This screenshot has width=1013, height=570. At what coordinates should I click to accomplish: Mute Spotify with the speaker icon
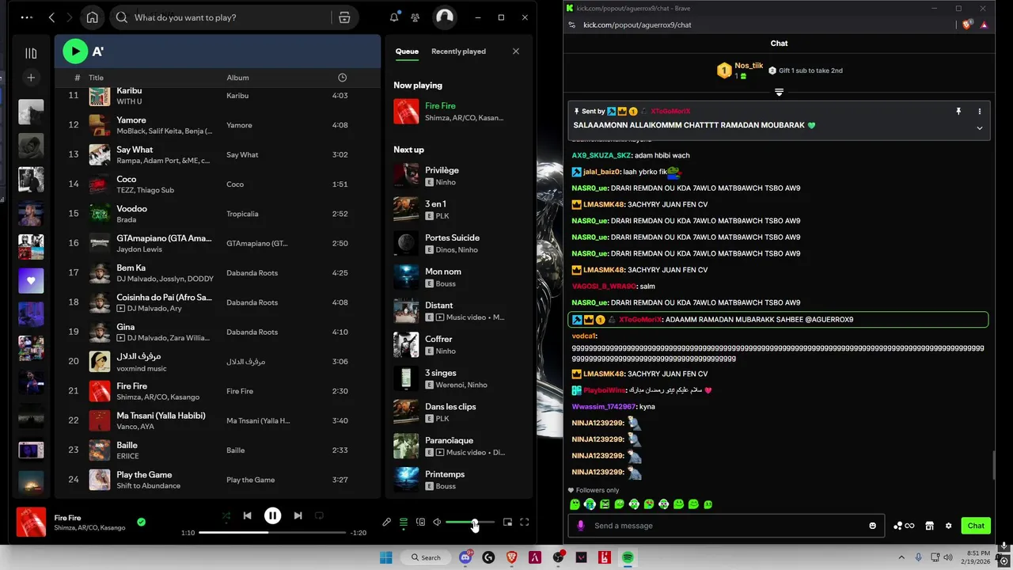437,522
